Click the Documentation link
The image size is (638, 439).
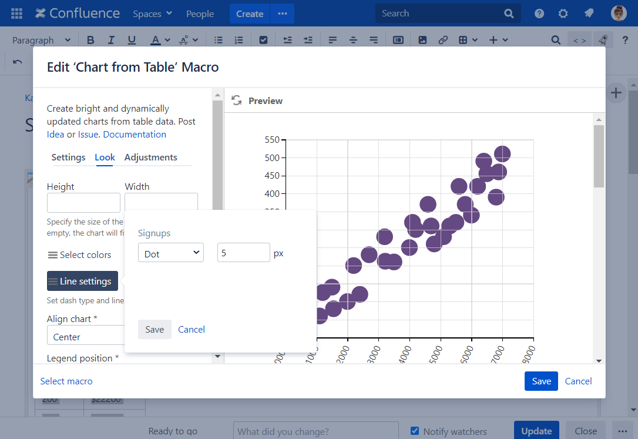(x=134, y=134)
